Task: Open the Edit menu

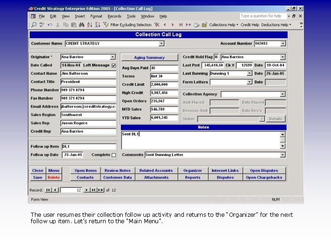Action: 53,16
